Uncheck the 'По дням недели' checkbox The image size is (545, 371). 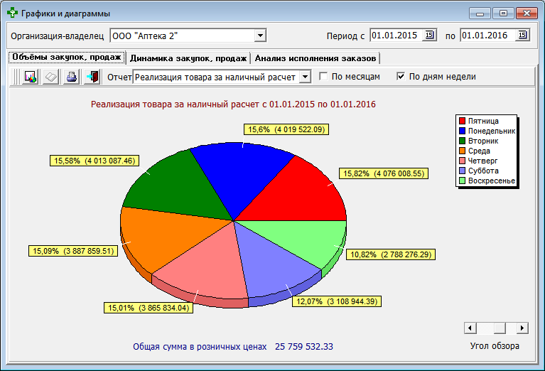[401, 77]
